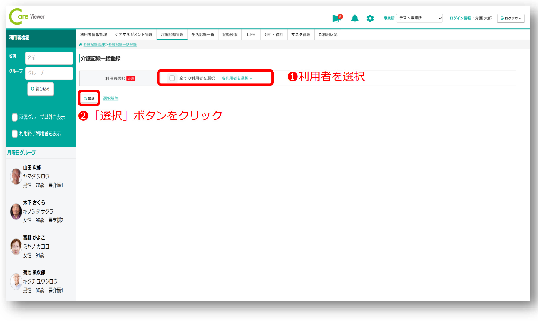Viewport: 538px width, 321px height.
Task: Click 木下 さくら profile photo
Action: pos(16,211)
